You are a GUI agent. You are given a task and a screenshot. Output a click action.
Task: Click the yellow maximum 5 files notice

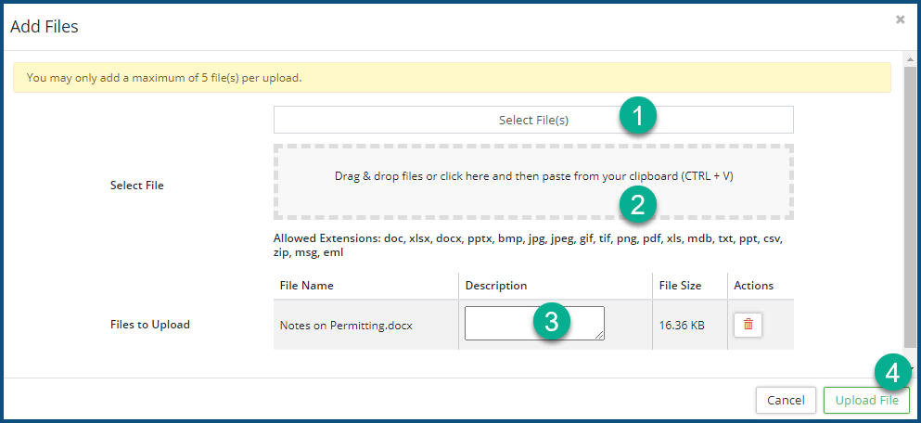tap(452, 78)
